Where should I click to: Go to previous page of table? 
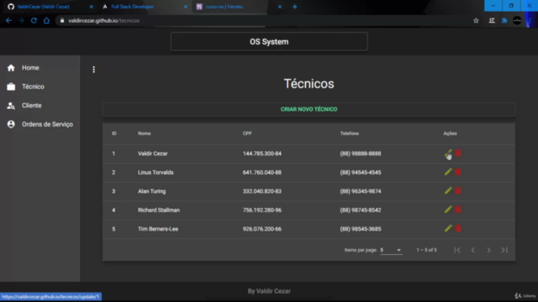(x=472, y=250)
